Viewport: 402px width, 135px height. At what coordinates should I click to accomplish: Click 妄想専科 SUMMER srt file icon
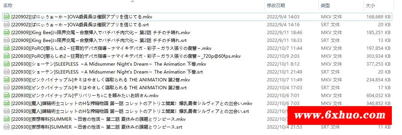click(x=6, y=127)
